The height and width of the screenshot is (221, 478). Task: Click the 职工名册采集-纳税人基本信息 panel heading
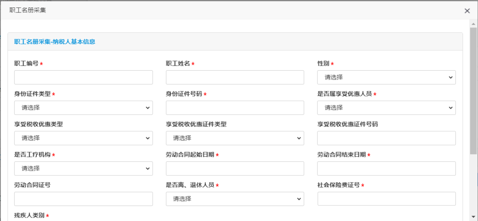(54, 42)
